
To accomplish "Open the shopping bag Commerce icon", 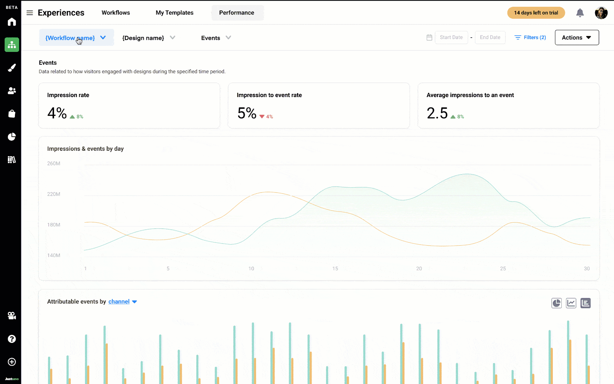I will pos(12,113).
